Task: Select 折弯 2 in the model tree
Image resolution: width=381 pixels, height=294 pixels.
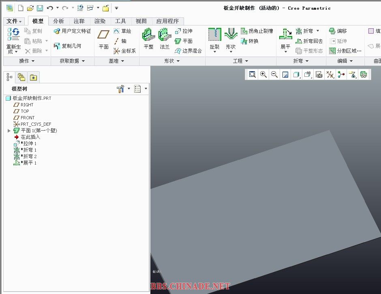Action: 30,157
